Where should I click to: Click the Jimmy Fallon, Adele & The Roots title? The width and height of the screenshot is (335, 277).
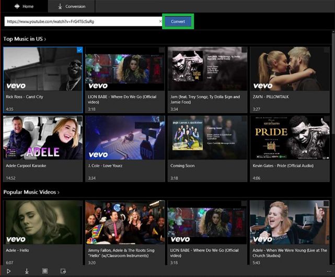point(121,253)
